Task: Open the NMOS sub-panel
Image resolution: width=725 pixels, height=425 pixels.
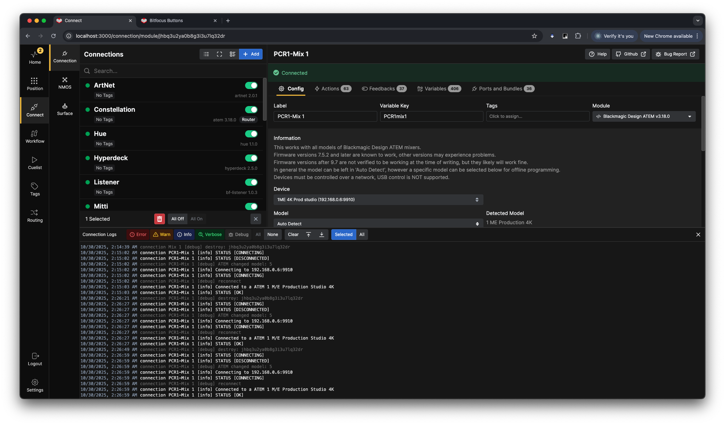Action: pyautogui.click(x=65, y=83)
